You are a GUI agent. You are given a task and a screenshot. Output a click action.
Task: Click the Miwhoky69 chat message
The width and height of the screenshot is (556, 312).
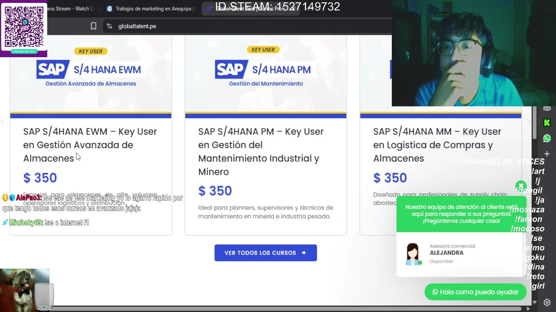point(46,222)
